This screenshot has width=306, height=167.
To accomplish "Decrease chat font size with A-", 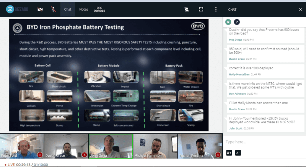I will click(238, 153).
